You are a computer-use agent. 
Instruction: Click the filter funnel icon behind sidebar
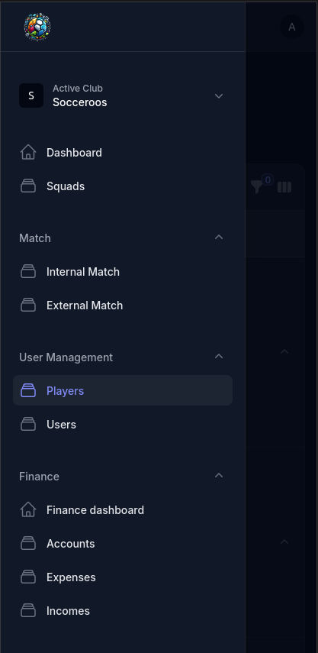[256, 187]
